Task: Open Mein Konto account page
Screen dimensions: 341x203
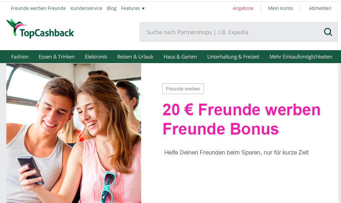Action: [281, 8]
